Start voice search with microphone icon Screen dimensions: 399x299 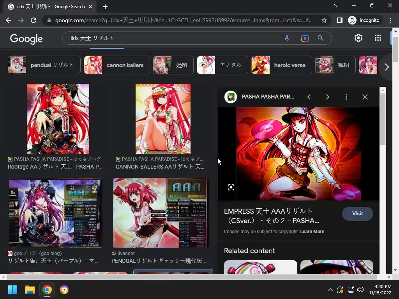[287, 38]
